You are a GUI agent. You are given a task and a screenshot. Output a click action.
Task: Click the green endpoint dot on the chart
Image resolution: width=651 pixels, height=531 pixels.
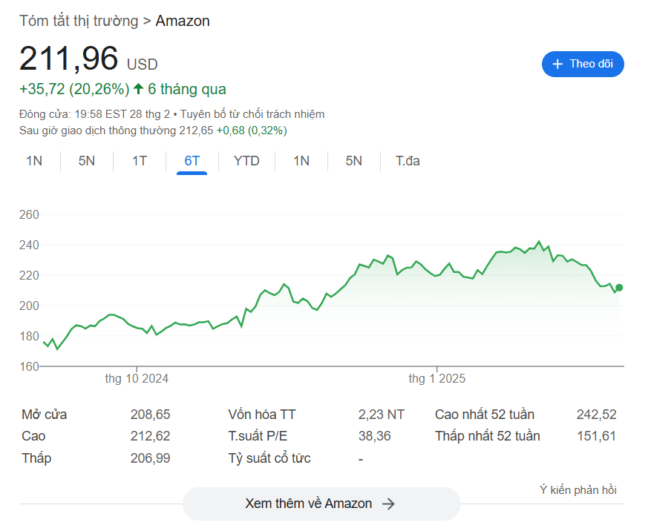pos(619,288)
